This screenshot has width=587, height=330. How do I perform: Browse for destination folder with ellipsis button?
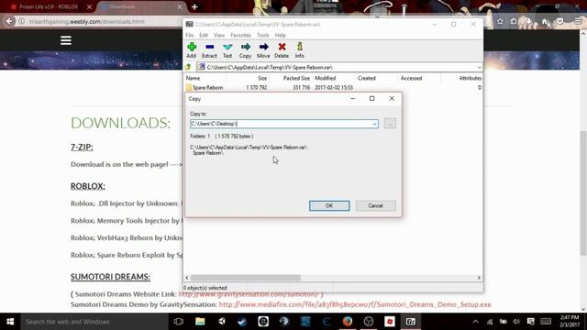point(390,124)
